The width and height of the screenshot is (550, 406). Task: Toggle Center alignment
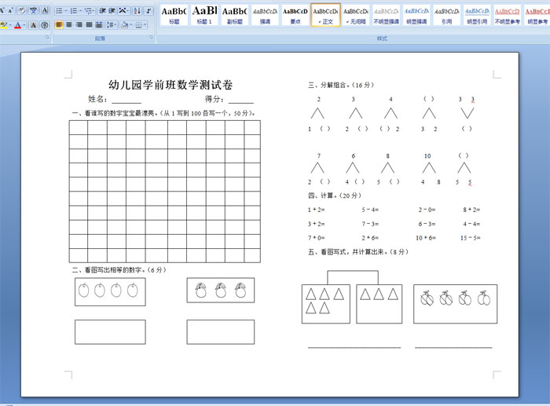coord(69,25)
